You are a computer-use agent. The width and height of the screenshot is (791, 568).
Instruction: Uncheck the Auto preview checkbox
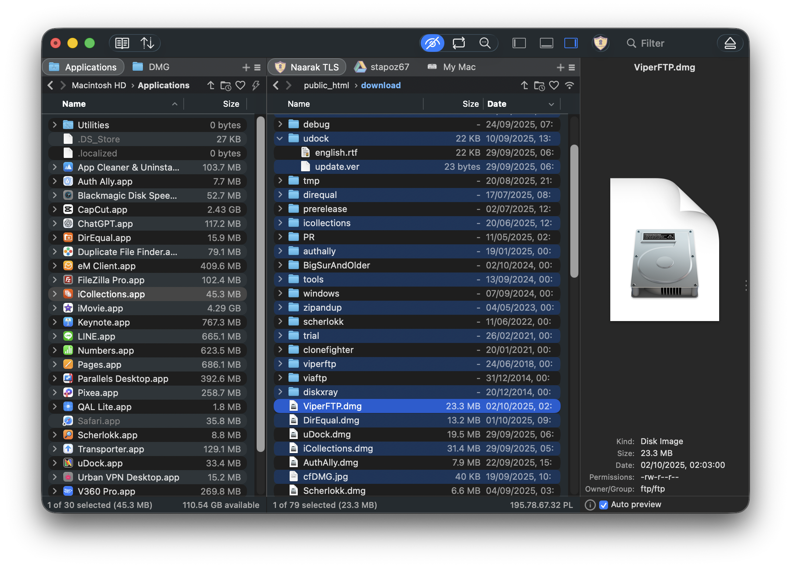tap(604, 505)
